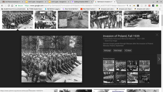Select cavalry and trucks street thumbnail

(141, 19)
